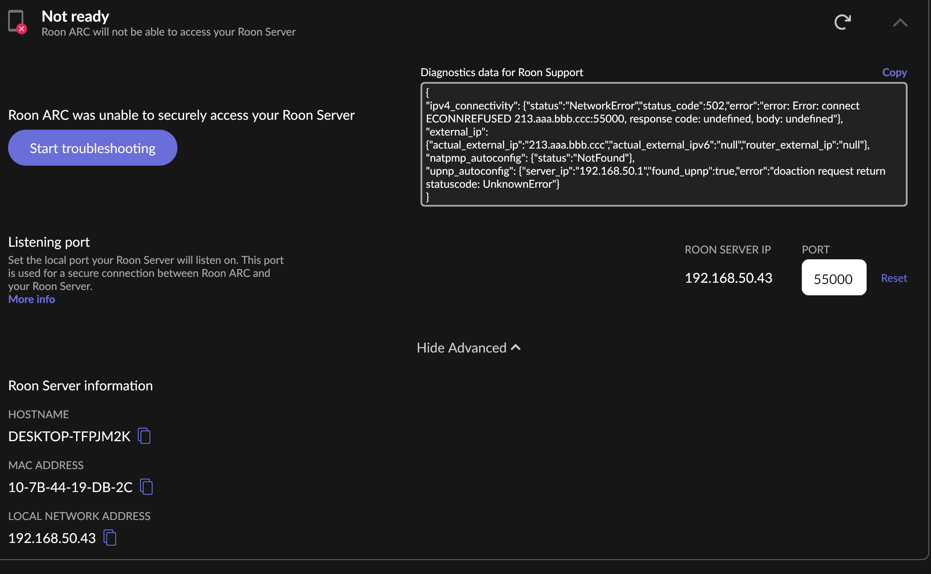Reset the listening port to default

pos(894,278)
